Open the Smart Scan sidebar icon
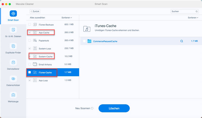 (x=13, y=14)
